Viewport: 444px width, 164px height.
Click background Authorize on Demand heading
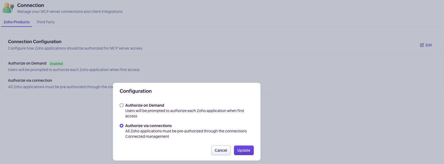(27, 63)
